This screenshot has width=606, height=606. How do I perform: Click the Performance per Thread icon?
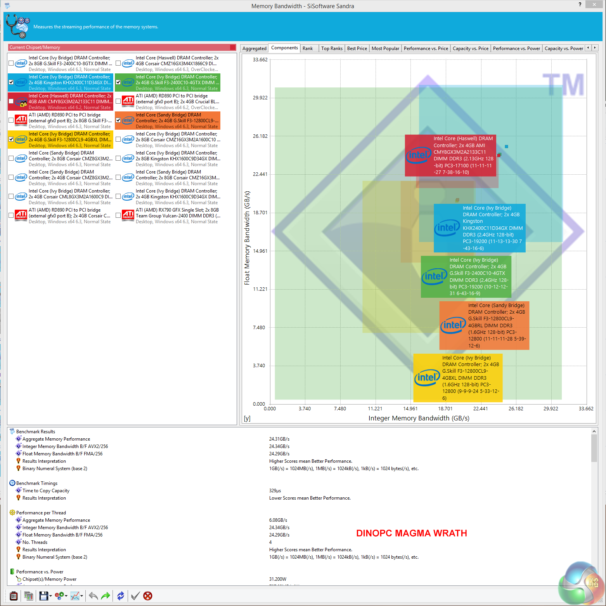pos(12,512)
